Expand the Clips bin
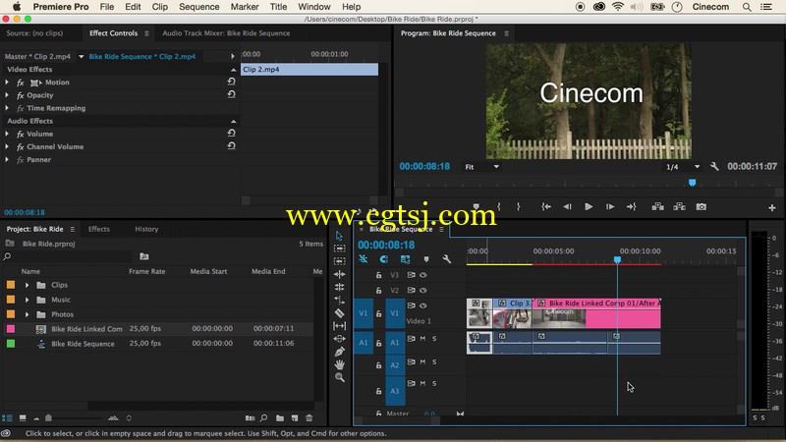Screen dimensions: 786x442 point(28,285)
